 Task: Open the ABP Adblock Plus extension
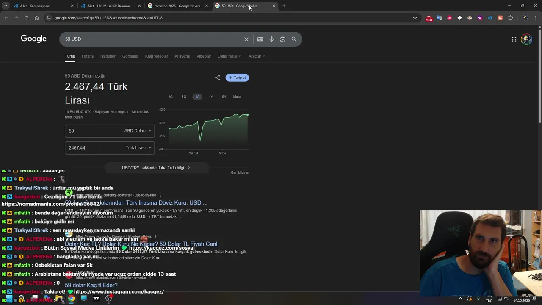coord(449,18)
